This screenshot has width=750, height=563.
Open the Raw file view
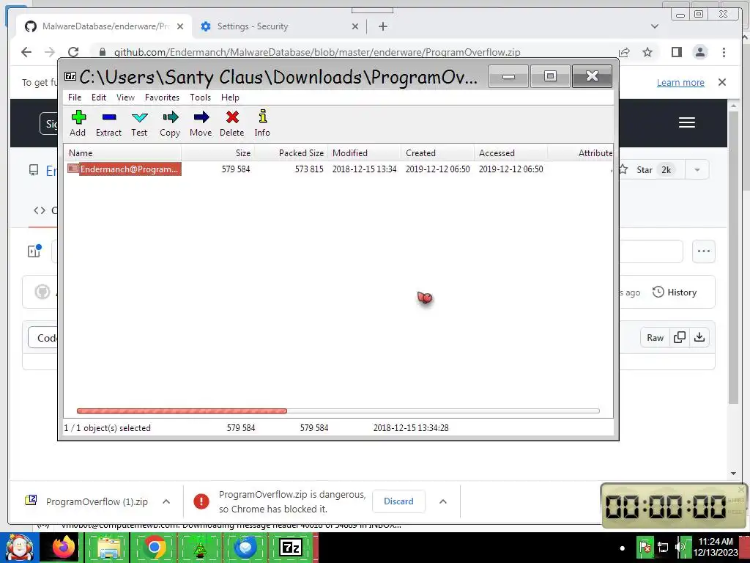tap(655, 337)
